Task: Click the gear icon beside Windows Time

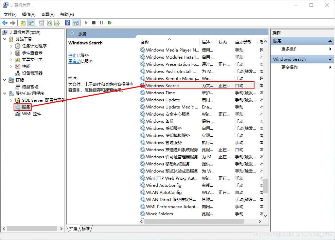Action: click(142, 93)
